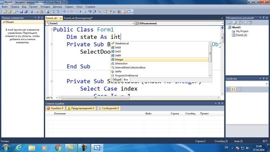
Task: Select Int64 in the IntelliSense list
Action: point(159,55)
